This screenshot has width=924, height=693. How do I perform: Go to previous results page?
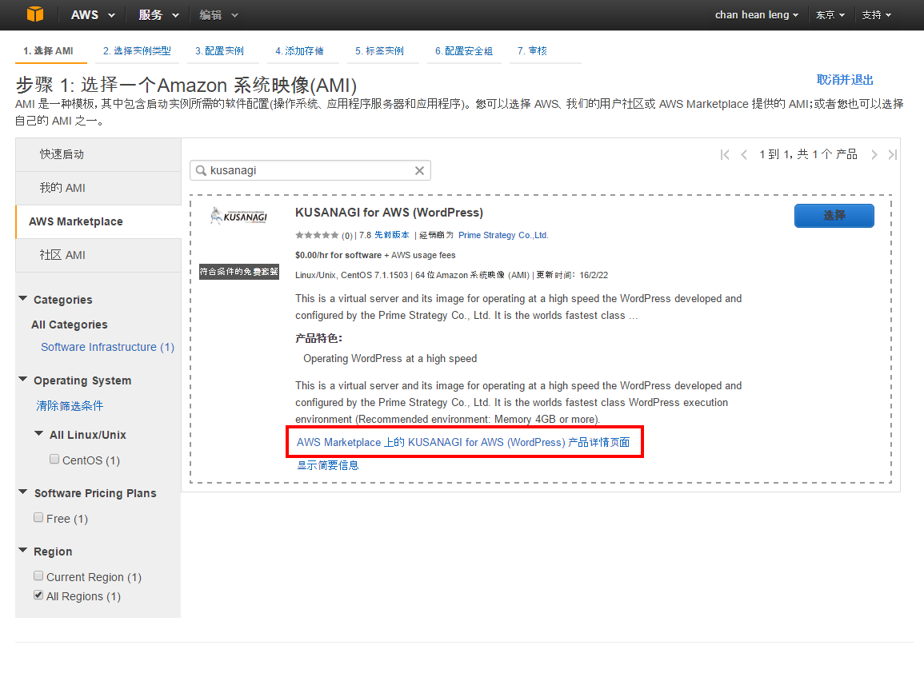(x=744, y=155)
